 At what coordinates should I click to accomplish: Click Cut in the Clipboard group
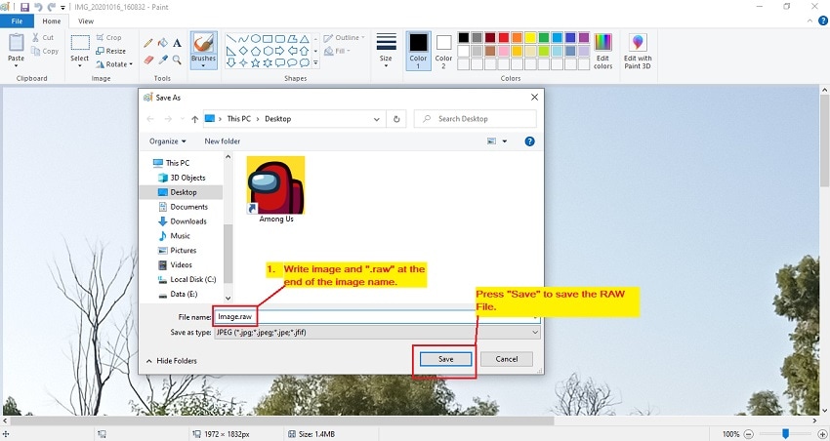[x=43, y=37]
